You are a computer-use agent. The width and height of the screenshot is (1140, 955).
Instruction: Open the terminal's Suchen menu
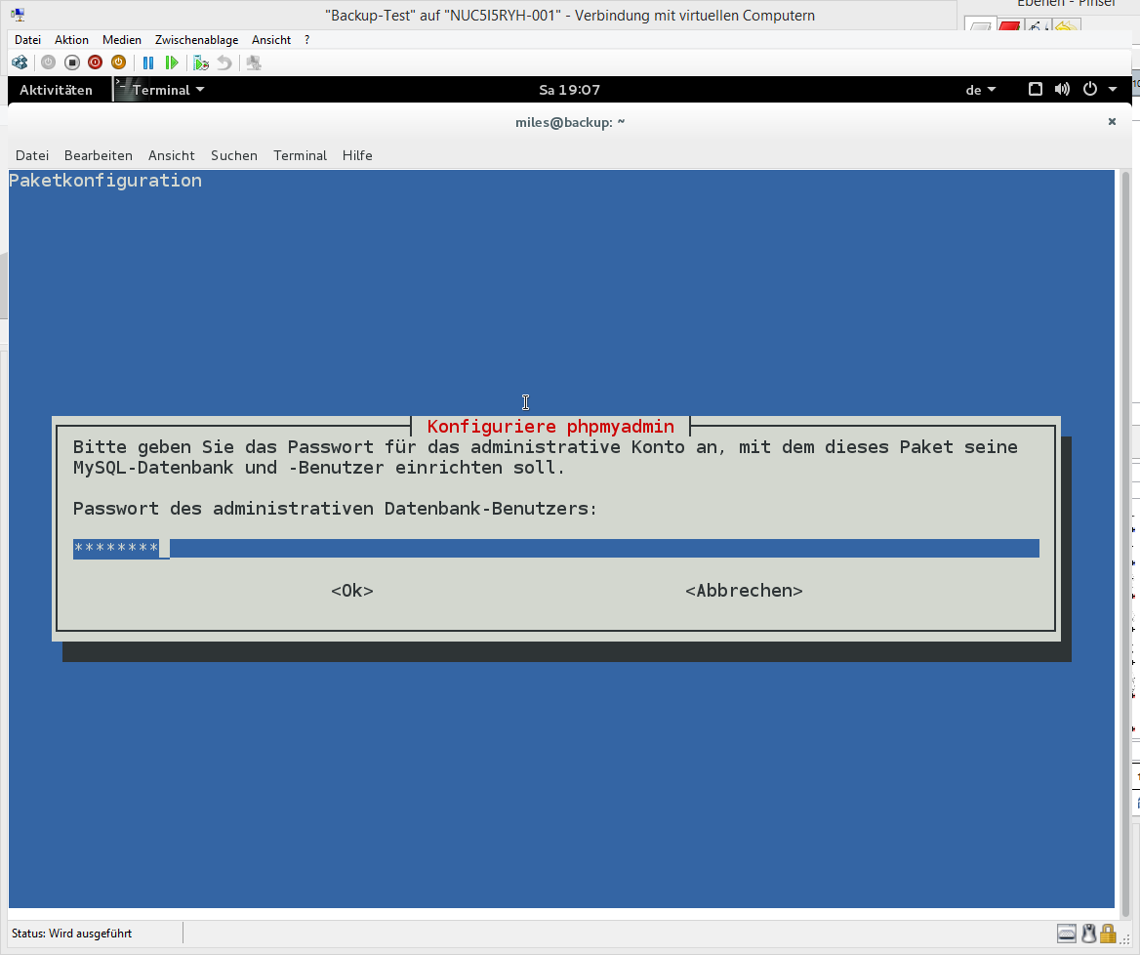coord(234,155)
